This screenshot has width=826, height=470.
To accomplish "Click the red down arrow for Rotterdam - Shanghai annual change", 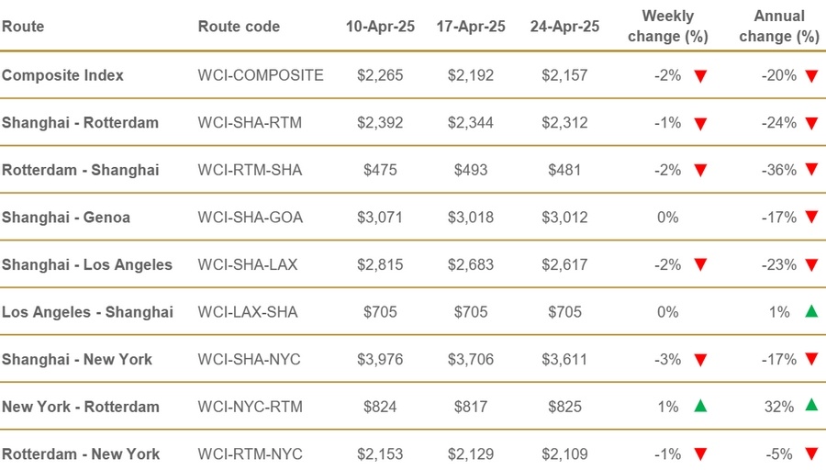I will point(810,171).
